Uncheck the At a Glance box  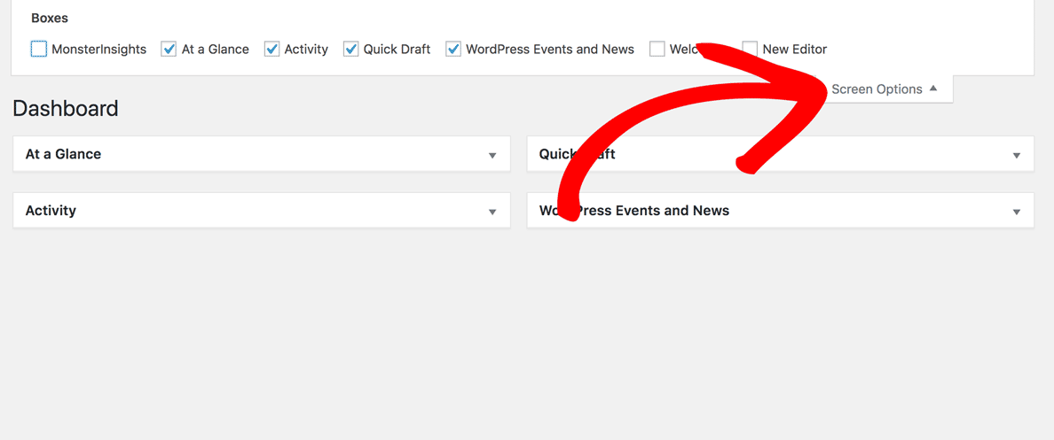169,49
